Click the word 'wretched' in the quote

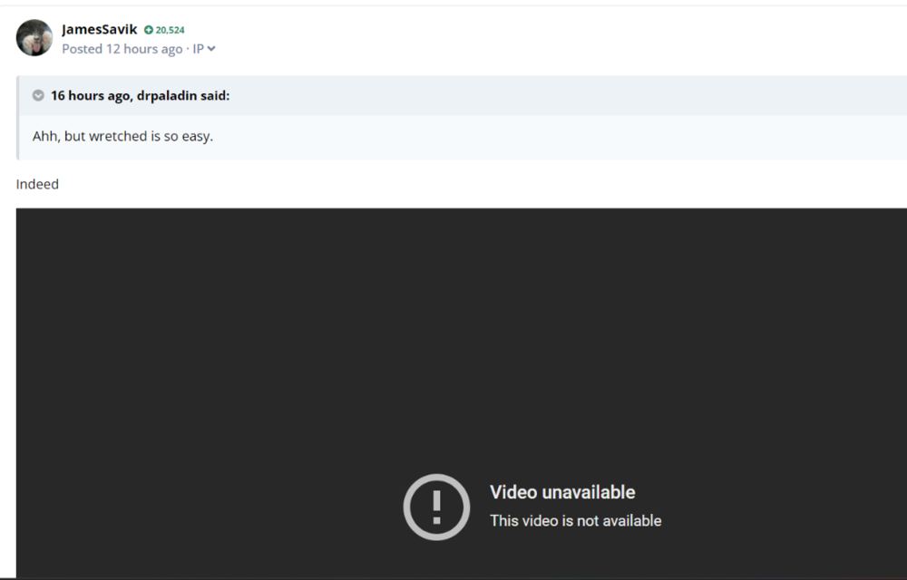pyautogui.click(x=117, y=137)
